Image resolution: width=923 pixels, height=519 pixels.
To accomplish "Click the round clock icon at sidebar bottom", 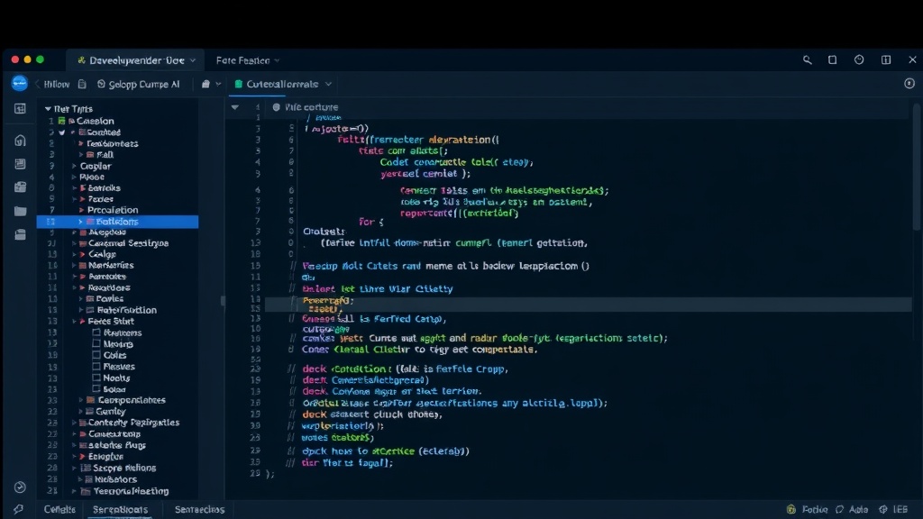I will pyautogui.click(x=20, y=487).
